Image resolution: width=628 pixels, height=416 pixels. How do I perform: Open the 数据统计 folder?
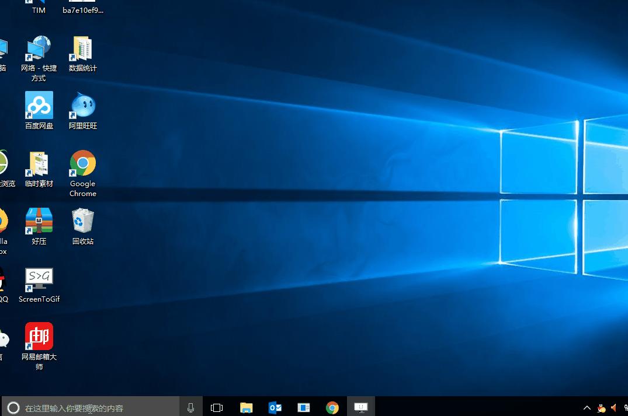point(82,49)
